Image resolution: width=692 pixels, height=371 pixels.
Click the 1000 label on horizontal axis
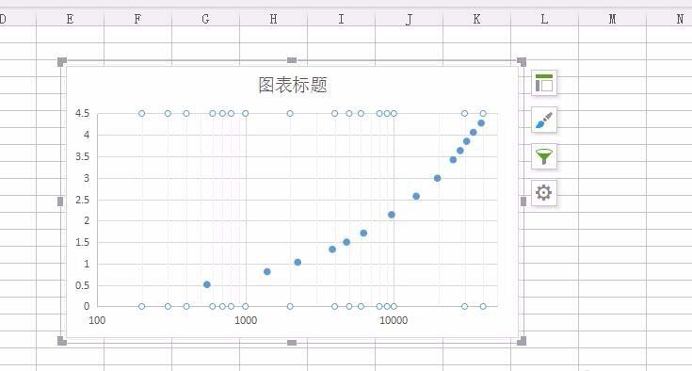(246, 320)
